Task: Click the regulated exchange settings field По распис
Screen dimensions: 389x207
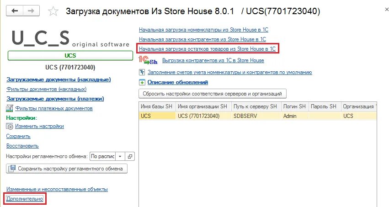Action: coord(103,156)
